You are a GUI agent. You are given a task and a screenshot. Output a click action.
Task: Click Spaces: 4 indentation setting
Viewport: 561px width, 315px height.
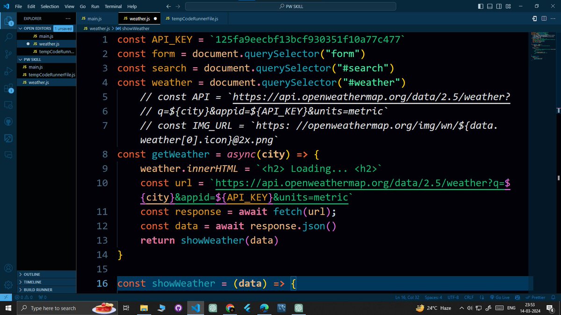(433, 297)
